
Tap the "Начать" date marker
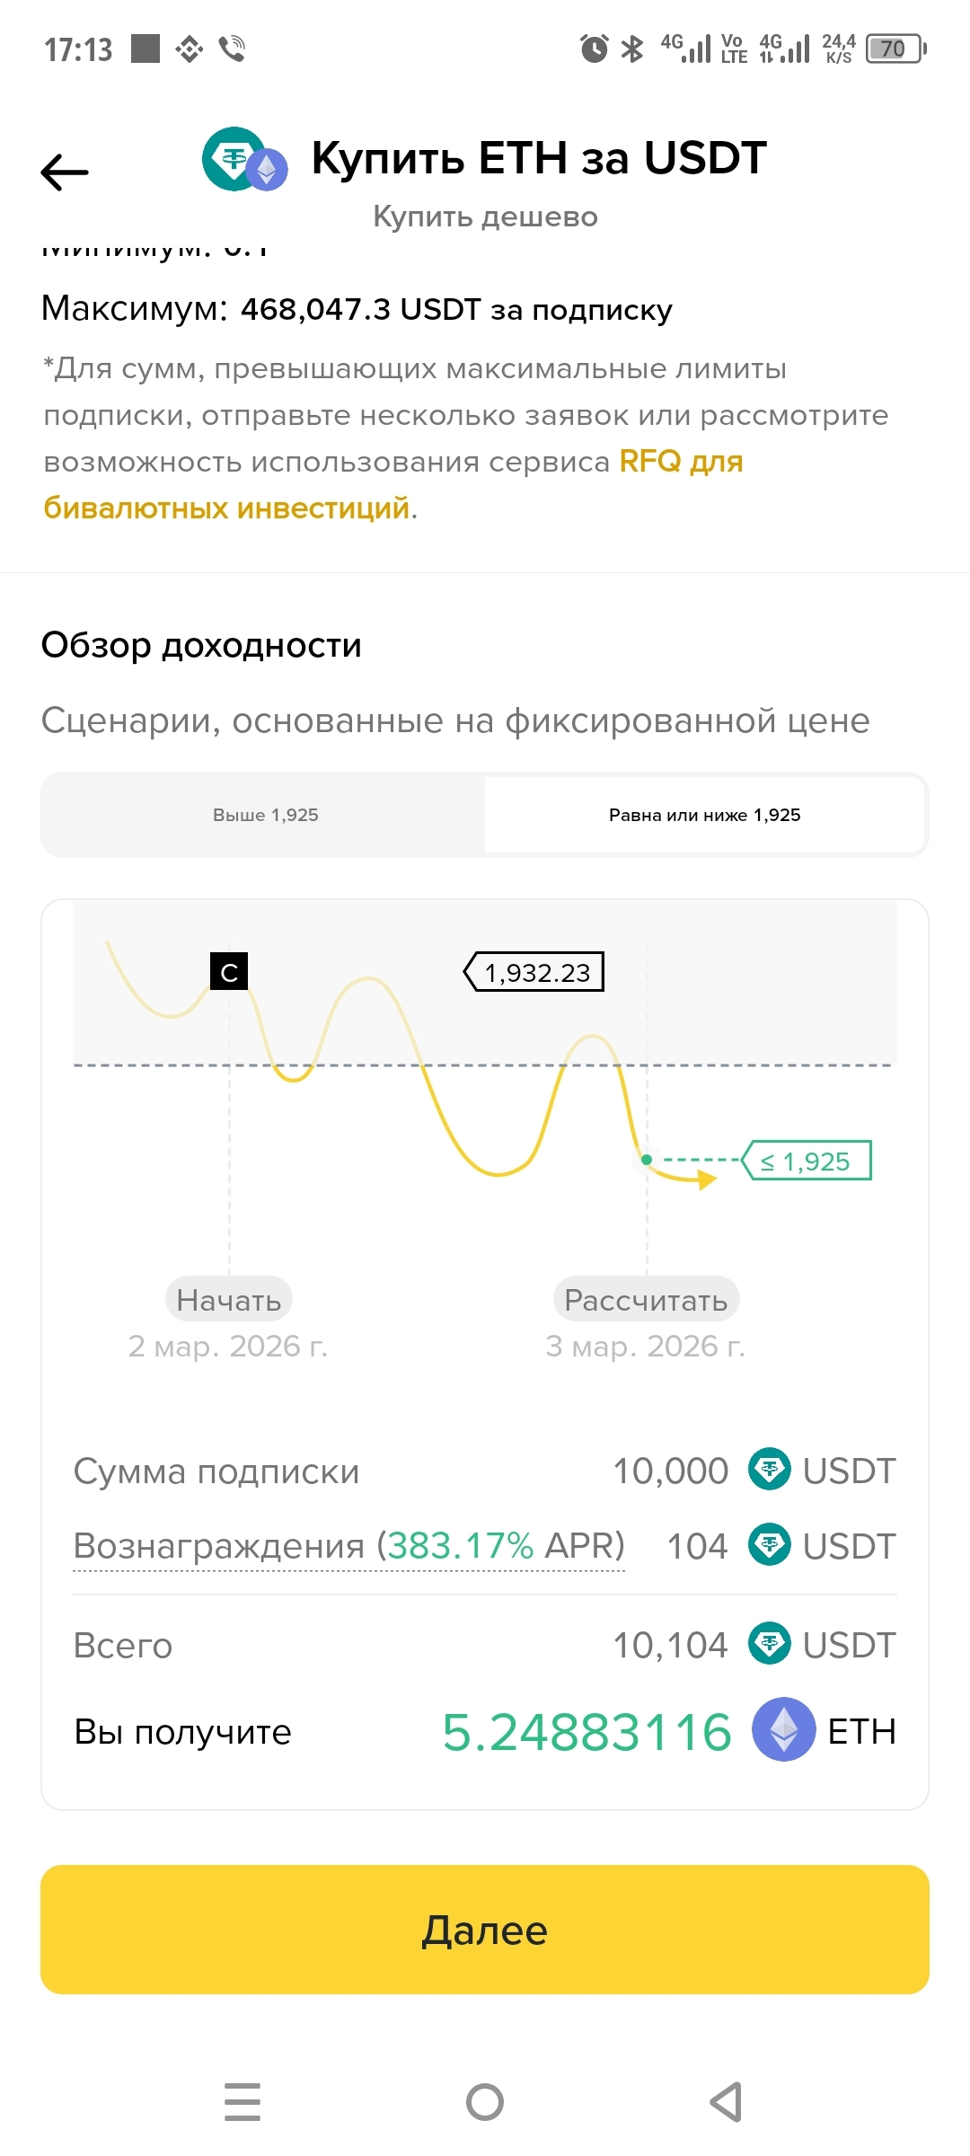coord(229,1300)
